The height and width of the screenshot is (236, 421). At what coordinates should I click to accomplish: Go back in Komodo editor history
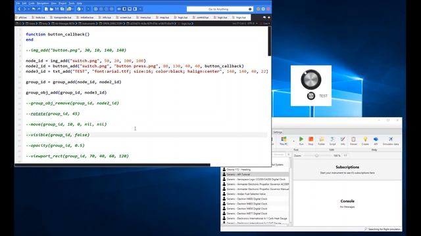19,9
